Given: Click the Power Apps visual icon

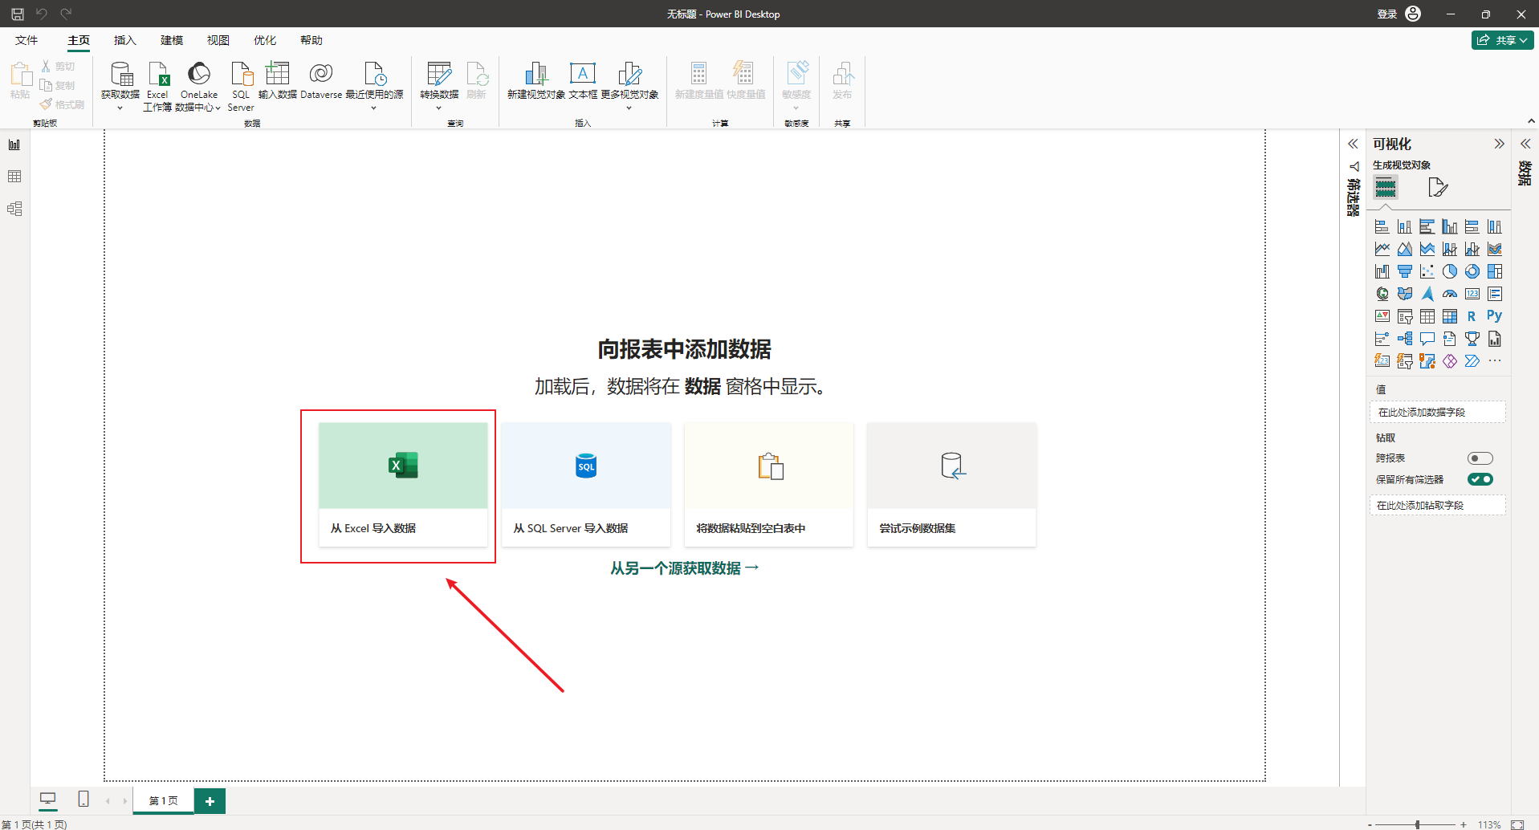Looking at the screenshot, I should 1449,362.
